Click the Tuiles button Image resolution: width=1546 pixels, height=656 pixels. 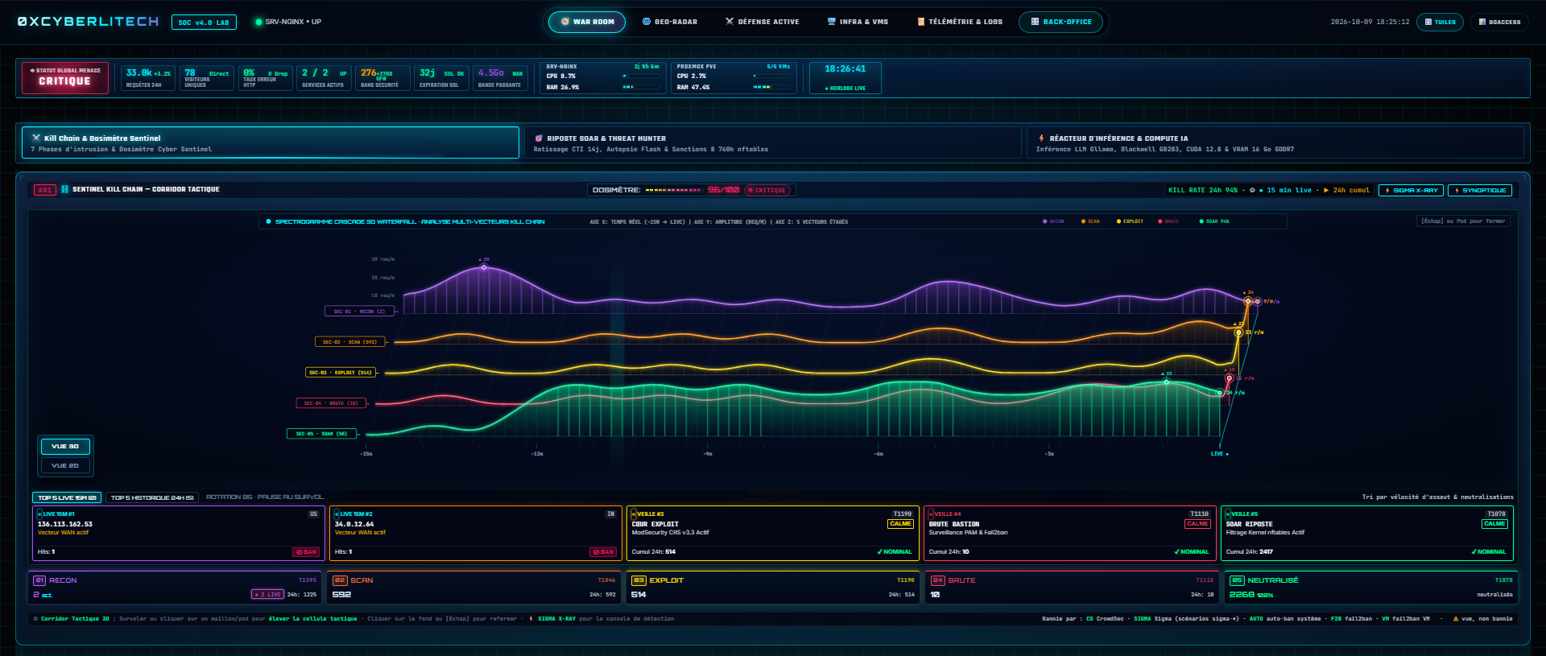pyautogui.click(x=1441, y=22)
